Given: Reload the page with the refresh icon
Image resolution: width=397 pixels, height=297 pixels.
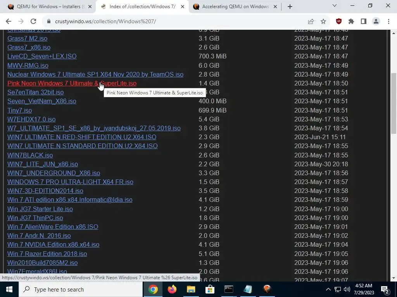Looking at the screenshot, I should 33,22.
